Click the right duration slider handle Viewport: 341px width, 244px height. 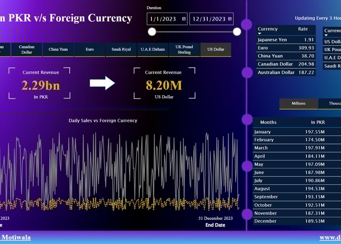click(x=237, y=32)
